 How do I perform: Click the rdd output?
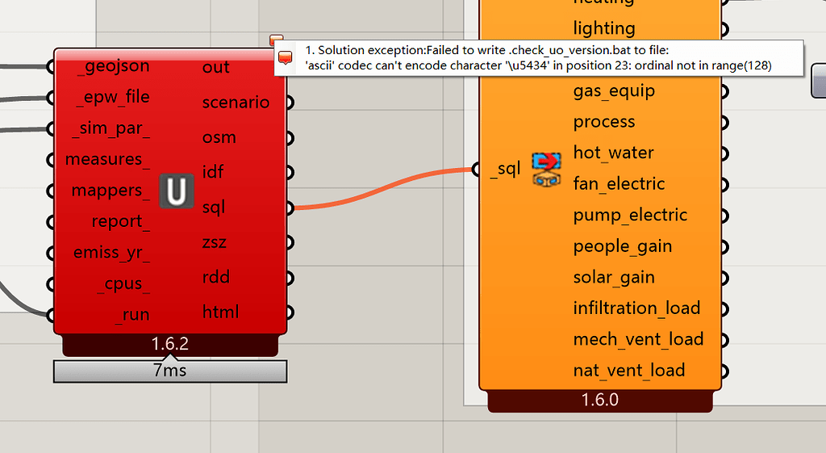(x=216, y=277)
